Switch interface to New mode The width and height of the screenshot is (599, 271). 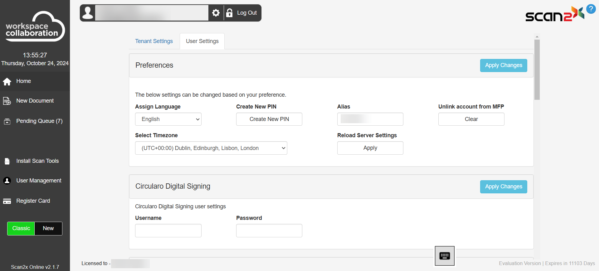coord(48,229)
